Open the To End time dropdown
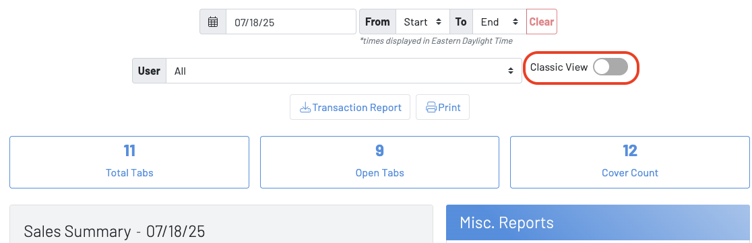 coord(499,22)
